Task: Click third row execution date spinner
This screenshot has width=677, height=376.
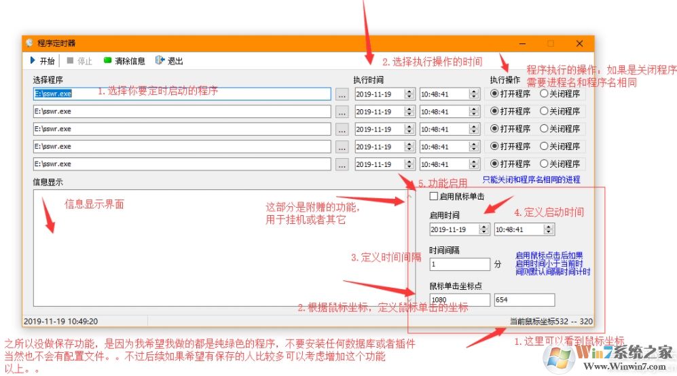Action: pos(409,129)
